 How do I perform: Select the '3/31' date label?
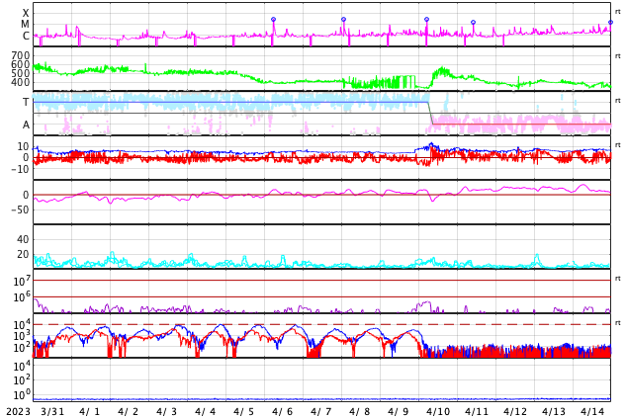coord(52,411)
